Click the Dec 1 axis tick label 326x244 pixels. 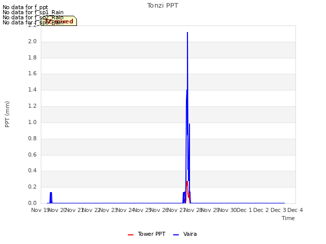244,210
